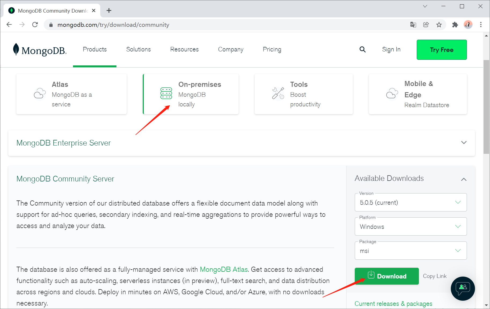Open the Platform Windows dropdown
This screenshot has width=490, height=309.
tap(411, 226)
